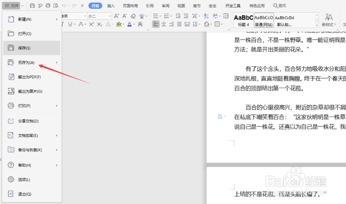
Task: Click the Increase Indent icon
Action: [x=186, y=16]
